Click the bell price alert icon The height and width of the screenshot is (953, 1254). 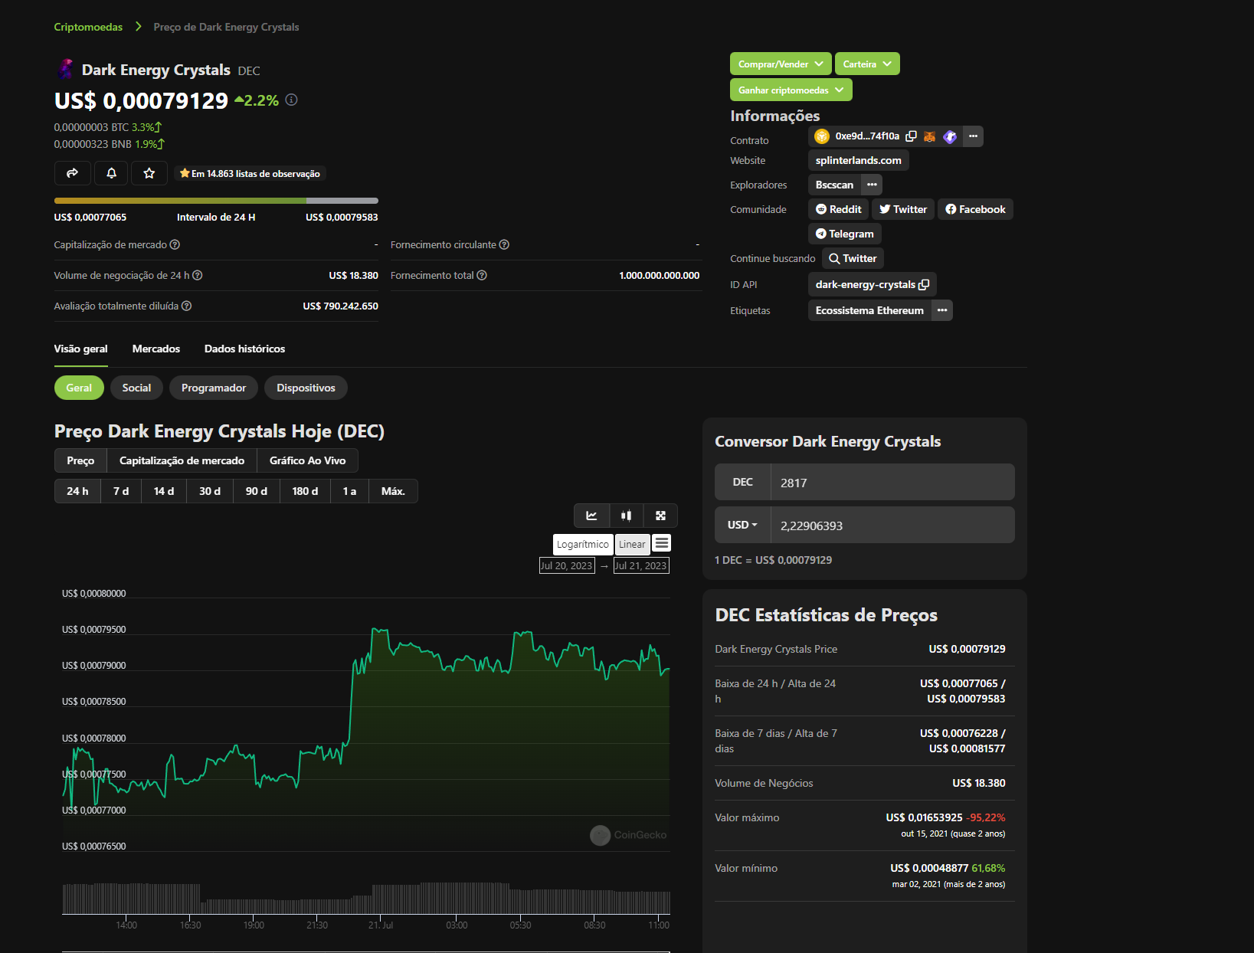click(x=111, y=173)
